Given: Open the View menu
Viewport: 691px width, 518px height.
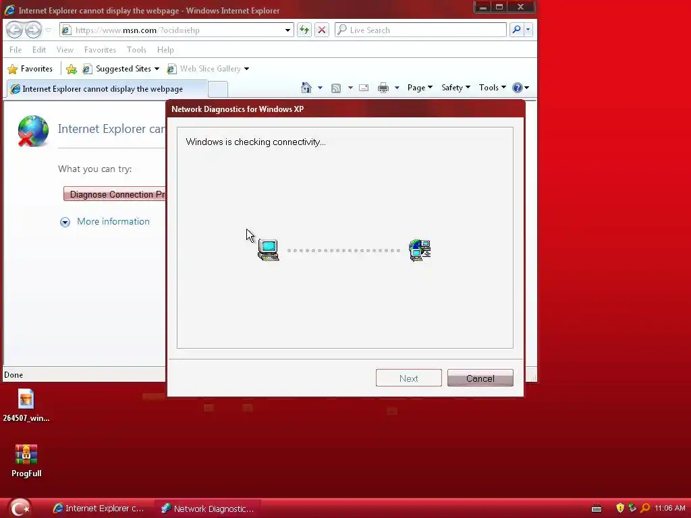Looking at the screenshot, I should (x=65, y=50).
